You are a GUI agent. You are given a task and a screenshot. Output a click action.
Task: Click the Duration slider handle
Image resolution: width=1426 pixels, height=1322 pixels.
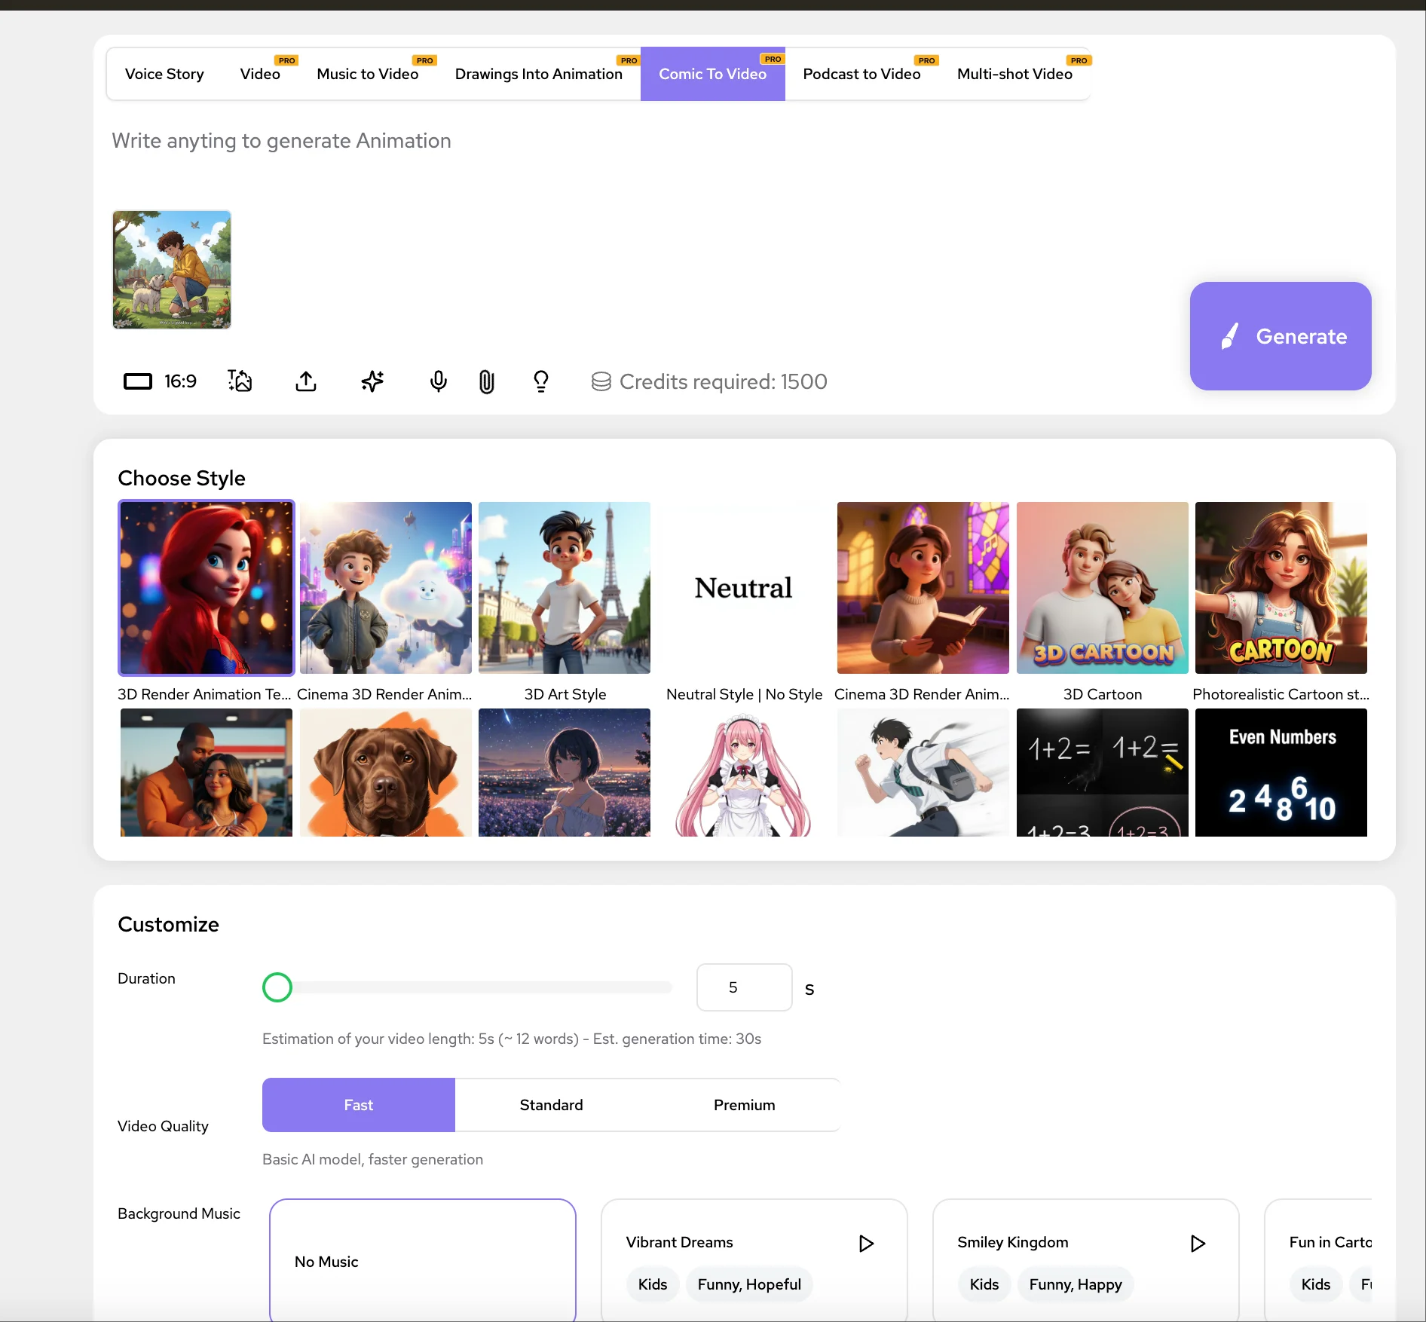click(277, 987)
